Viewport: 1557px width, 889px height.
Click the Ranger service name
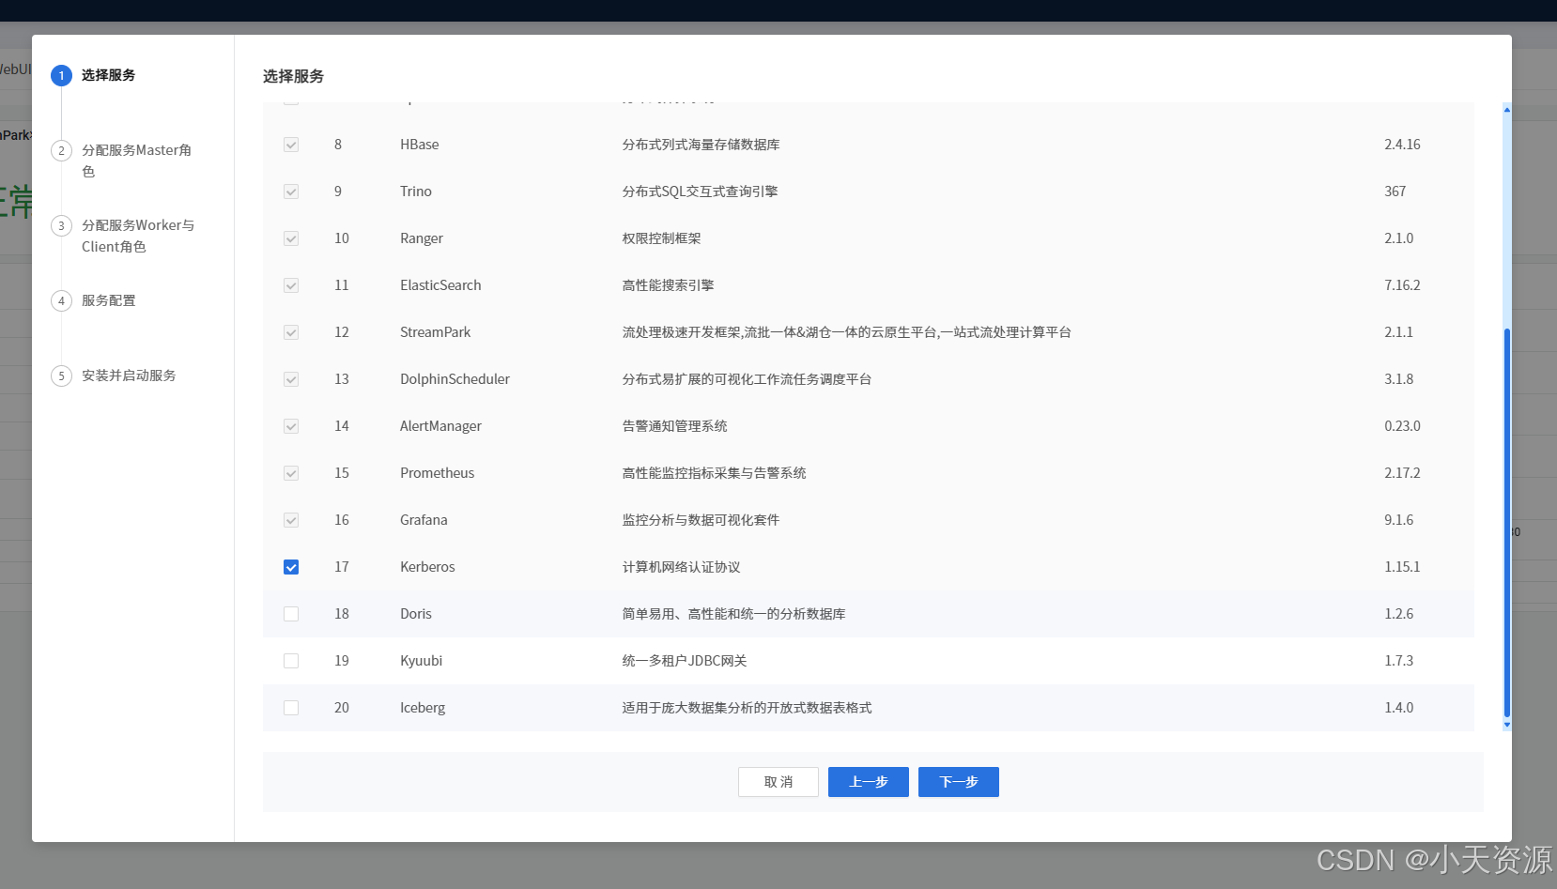422,238
